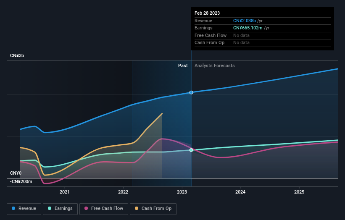Screen dimensions: 345x220
Task: Click the 2023 x-axis label
Action: point(182,192)
